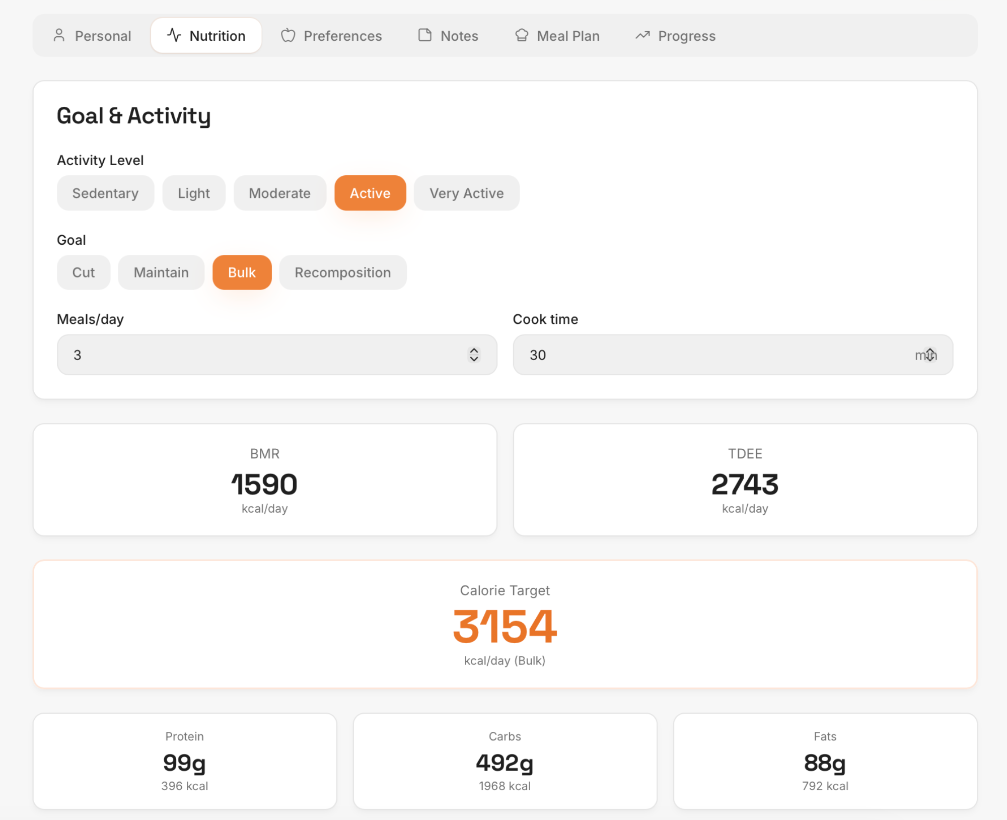Image resolution: width=1007 pixels, height=820 pixels.
Task: Click the trending arrow icon on Progress
Action: [x=642, y=35]
